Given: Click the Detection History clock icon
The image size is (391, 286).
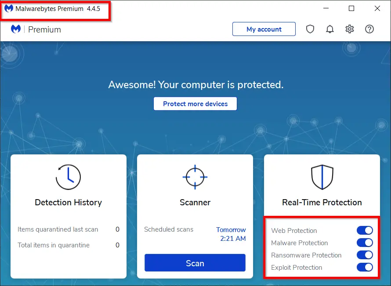Looking at the screenshot, I should [68, 177].
